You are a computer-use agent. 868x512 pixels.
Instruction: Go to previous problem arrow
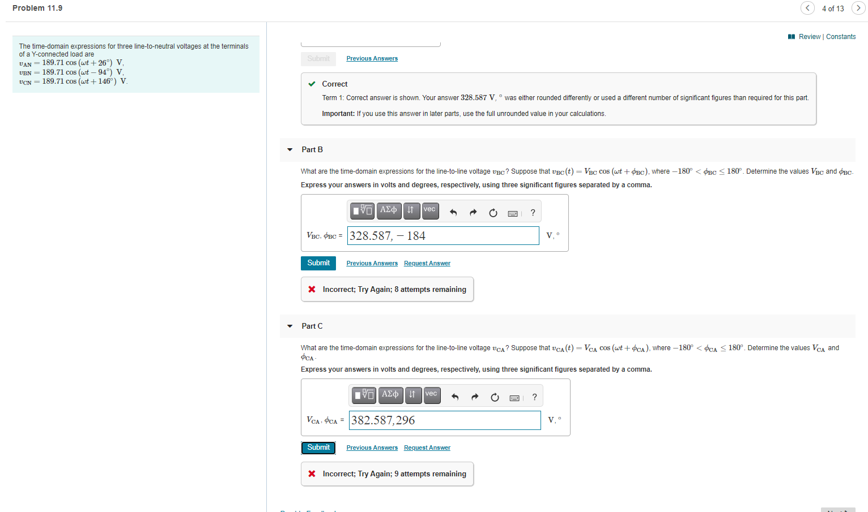coord(807,8)
